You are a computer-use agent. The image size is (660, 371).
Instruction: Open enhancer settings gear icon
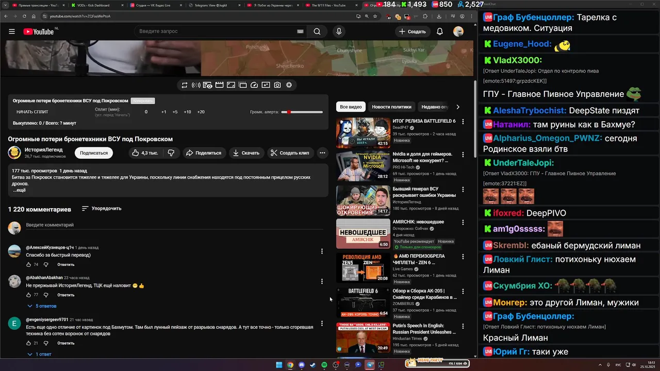coord(289,85)
